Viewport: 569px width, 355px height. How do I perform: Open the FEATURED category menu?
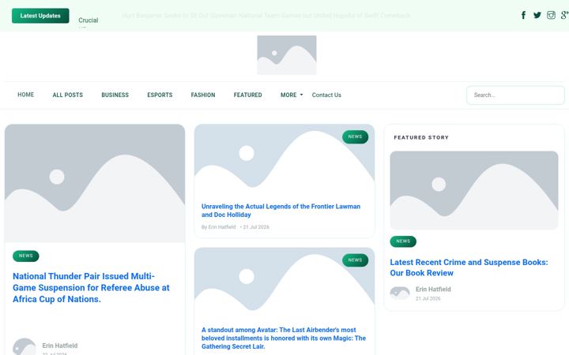248,95
